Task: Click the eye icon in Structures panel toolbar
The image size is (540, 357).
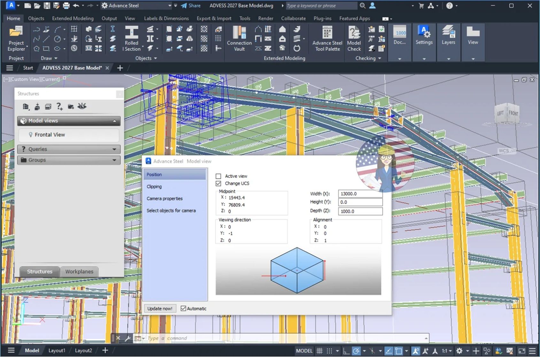Action: click(x=82, y=106)
